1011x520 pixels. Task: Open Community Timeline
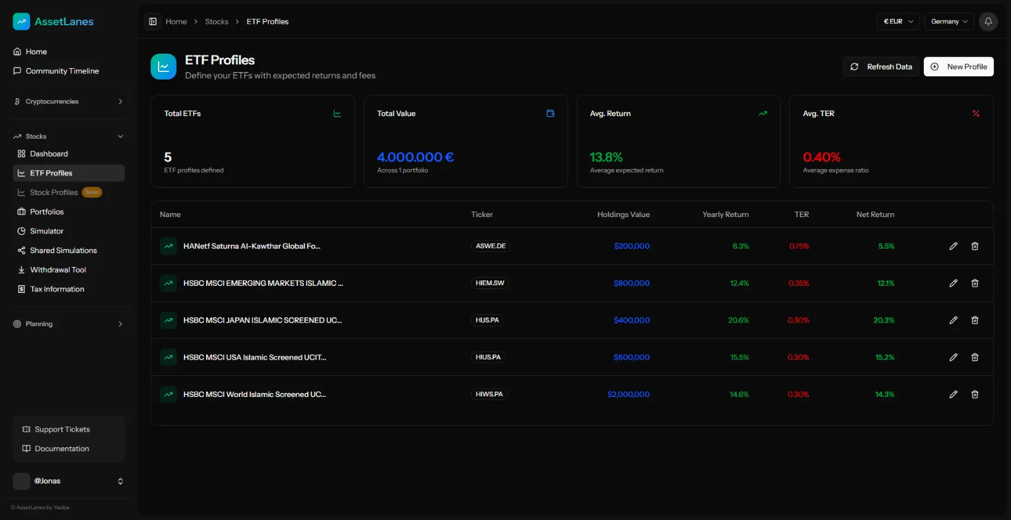click(69, 71)
